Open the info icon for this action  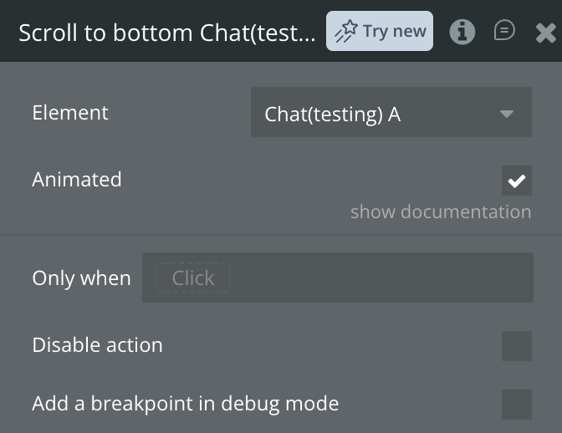point(462,32)
